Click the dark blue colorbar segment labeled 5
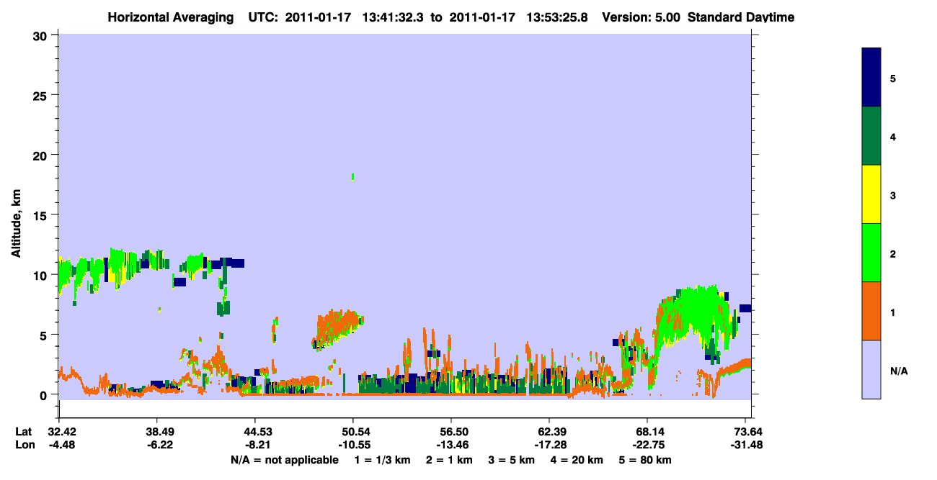Image resolution: width=937 pixels, height=480 pixels. 871,78
